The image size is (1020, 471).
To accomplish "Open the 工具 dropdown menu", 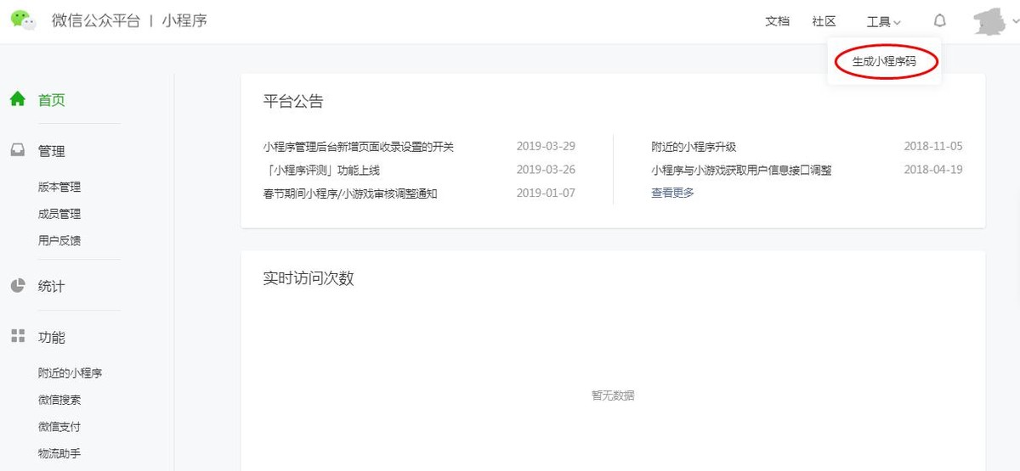I will (x=884, y=22).
